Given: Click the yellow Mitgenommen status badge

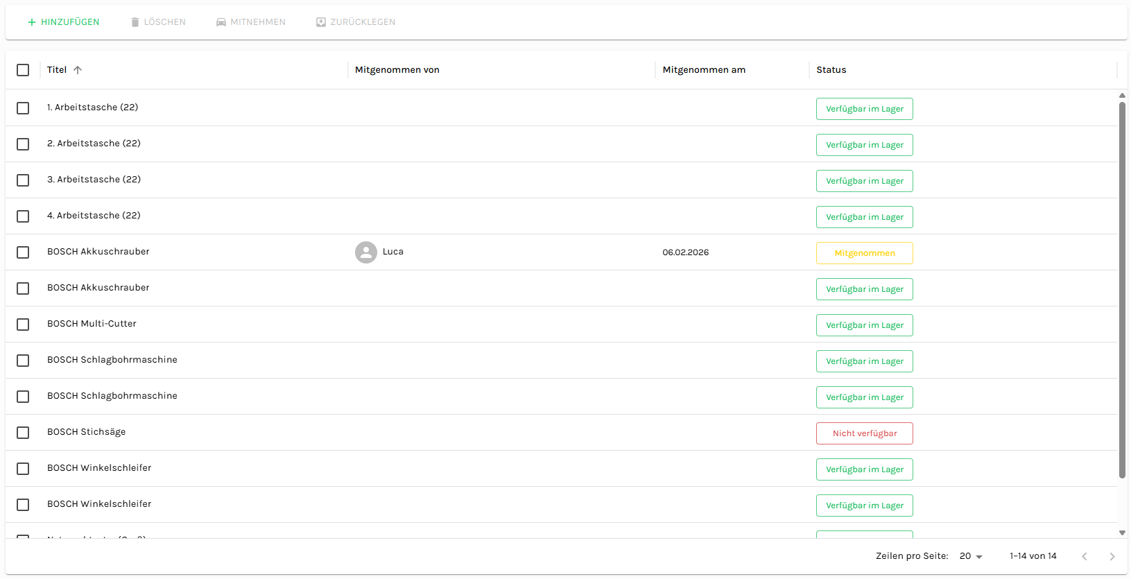Looking at the screenshot, I should (x=864, y=253).
